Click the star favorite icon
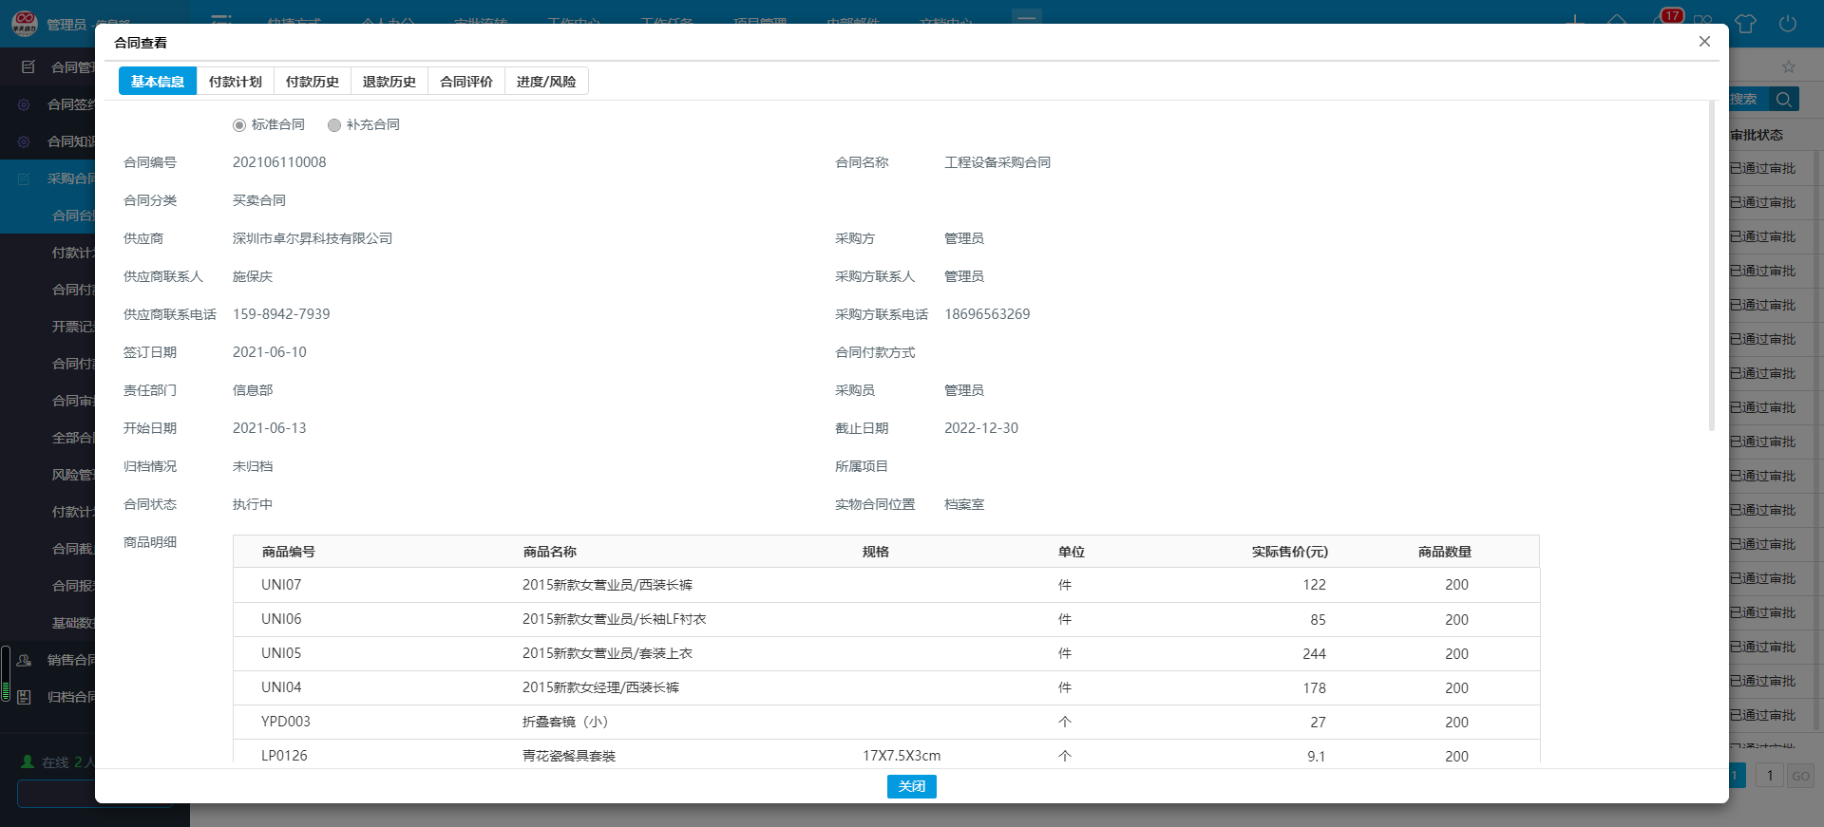The width and height of the screenshot is (1824, 827). pyautogui.click(x=1789, y=66)
